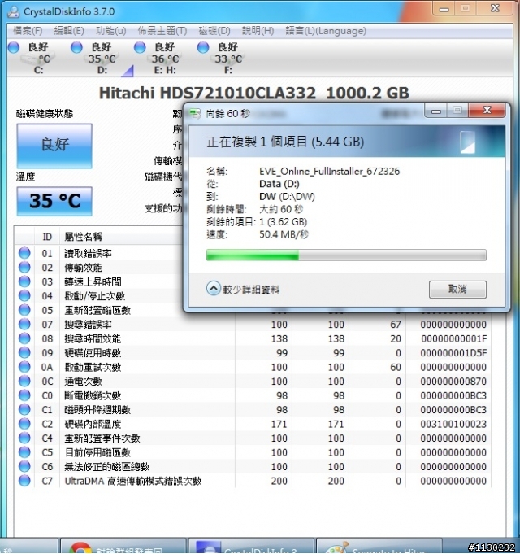
Task: Click the speed value 50.4 MB/秒
Action: 284,234
